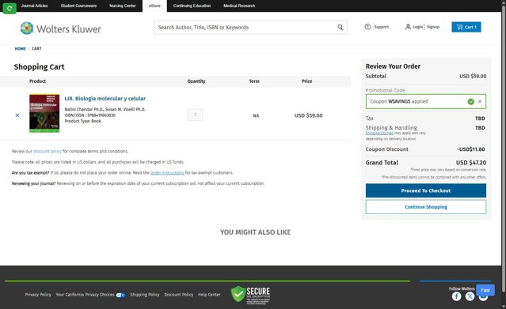Click the Fast checkout floating button

(x=485, y=290)
